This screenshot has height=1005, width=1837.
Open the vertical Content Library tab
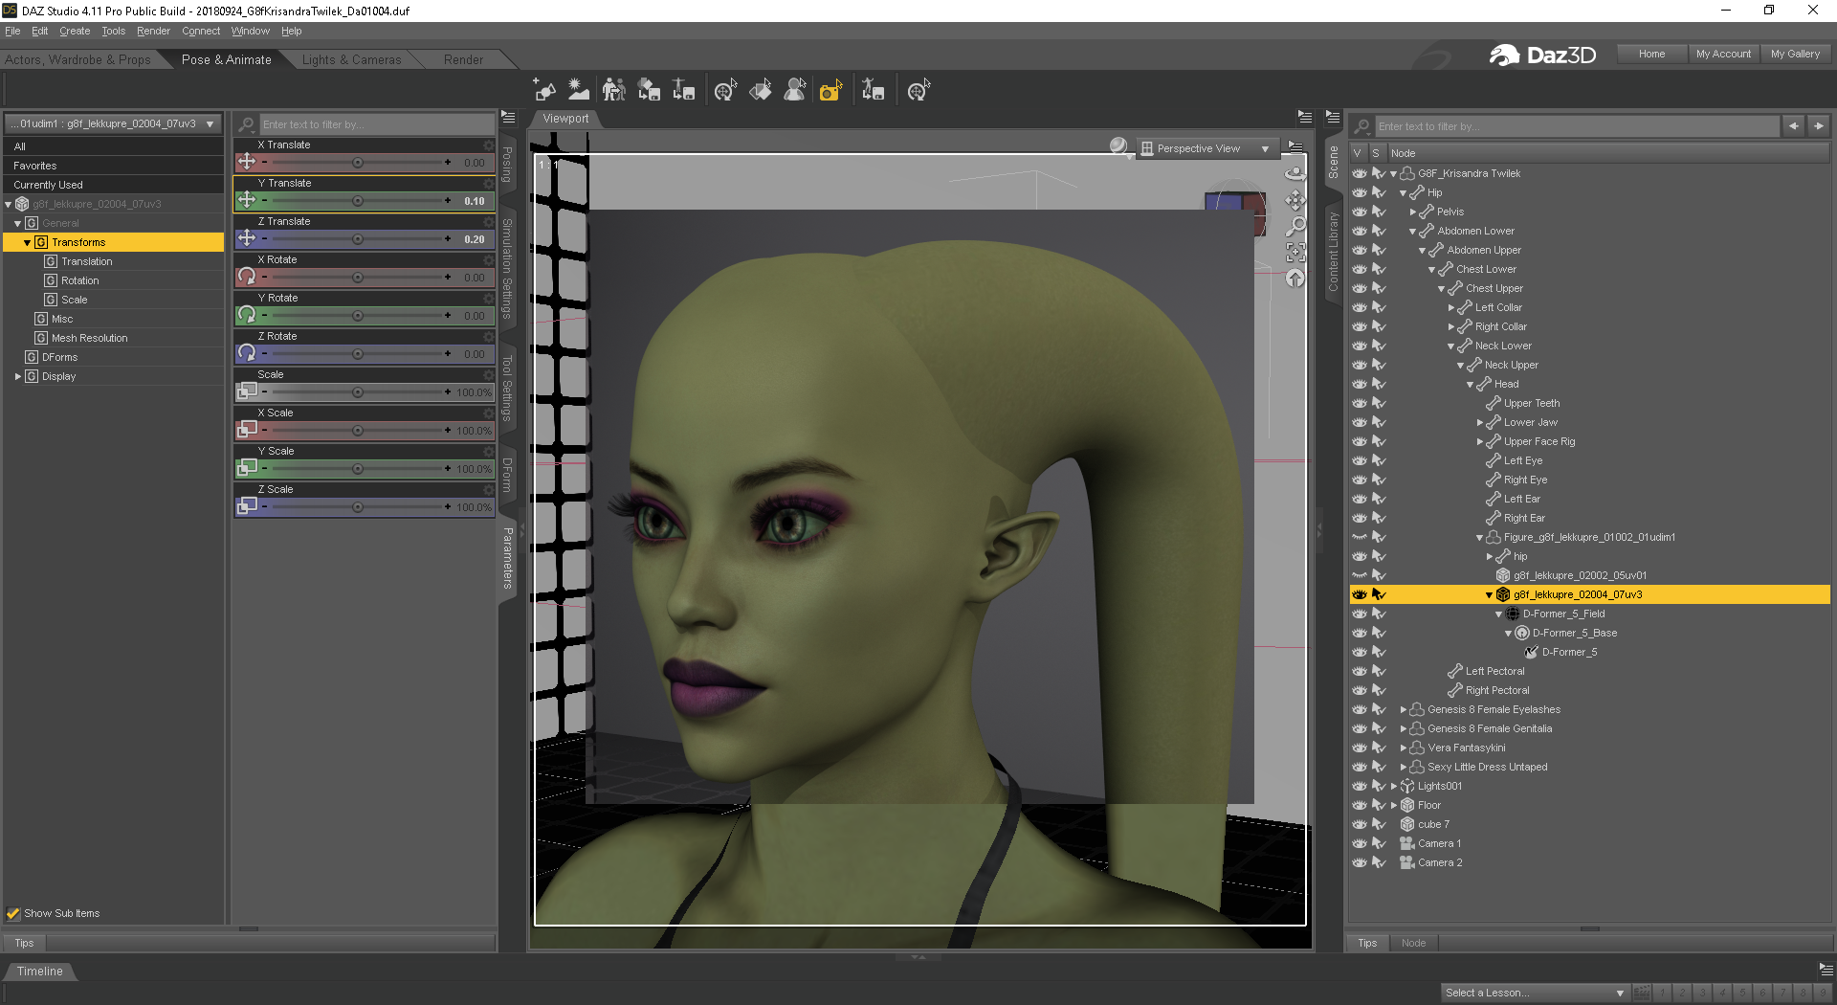point(1333,252)
